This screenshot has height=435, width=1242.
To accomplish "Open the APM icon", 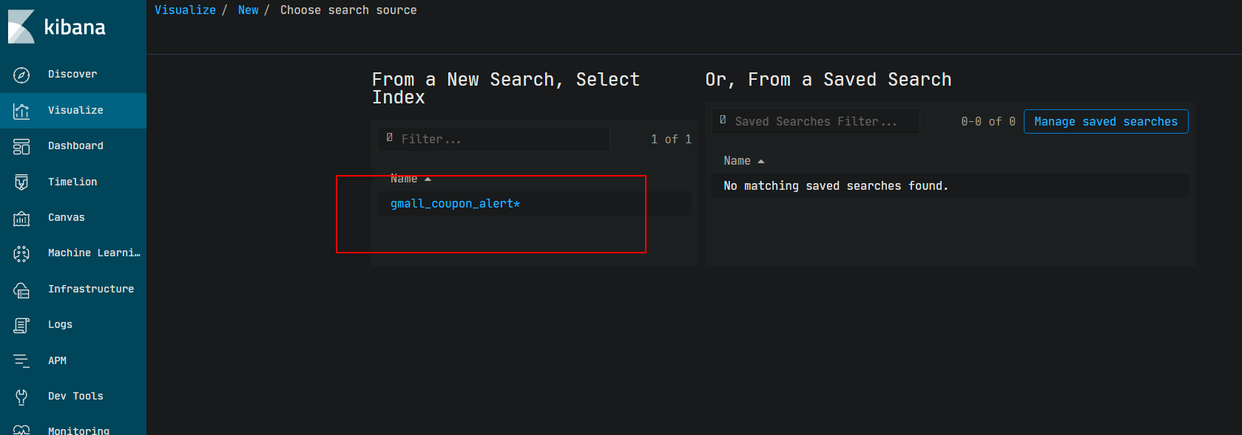I will (x=21, y=360).
